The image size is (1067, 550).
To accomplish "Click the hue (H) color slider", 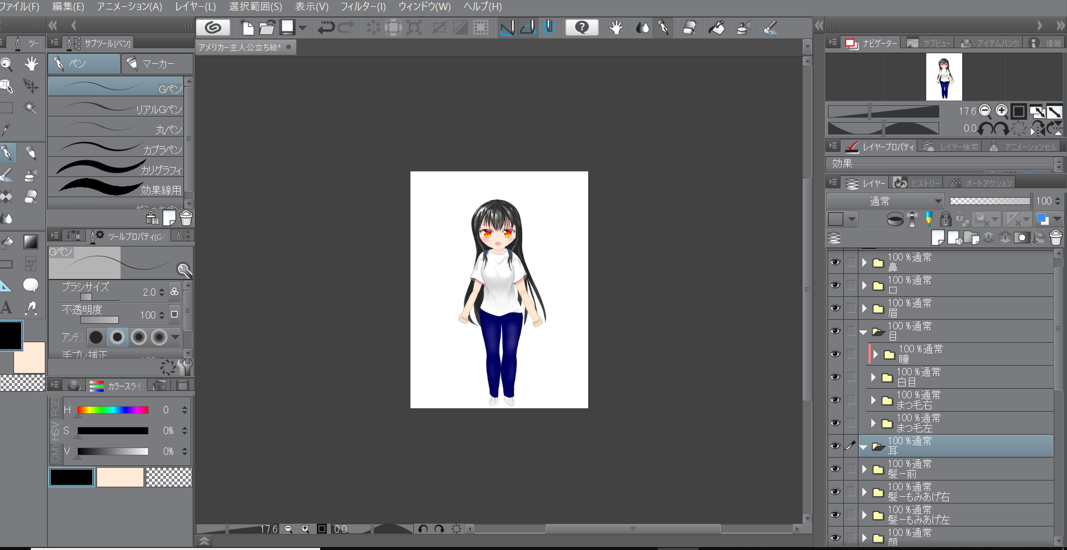I will point(113,410).
